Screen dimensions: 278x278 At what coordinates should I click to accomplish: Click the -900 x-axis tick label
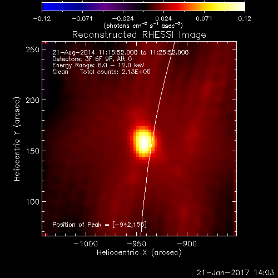(x=187, y=244)
